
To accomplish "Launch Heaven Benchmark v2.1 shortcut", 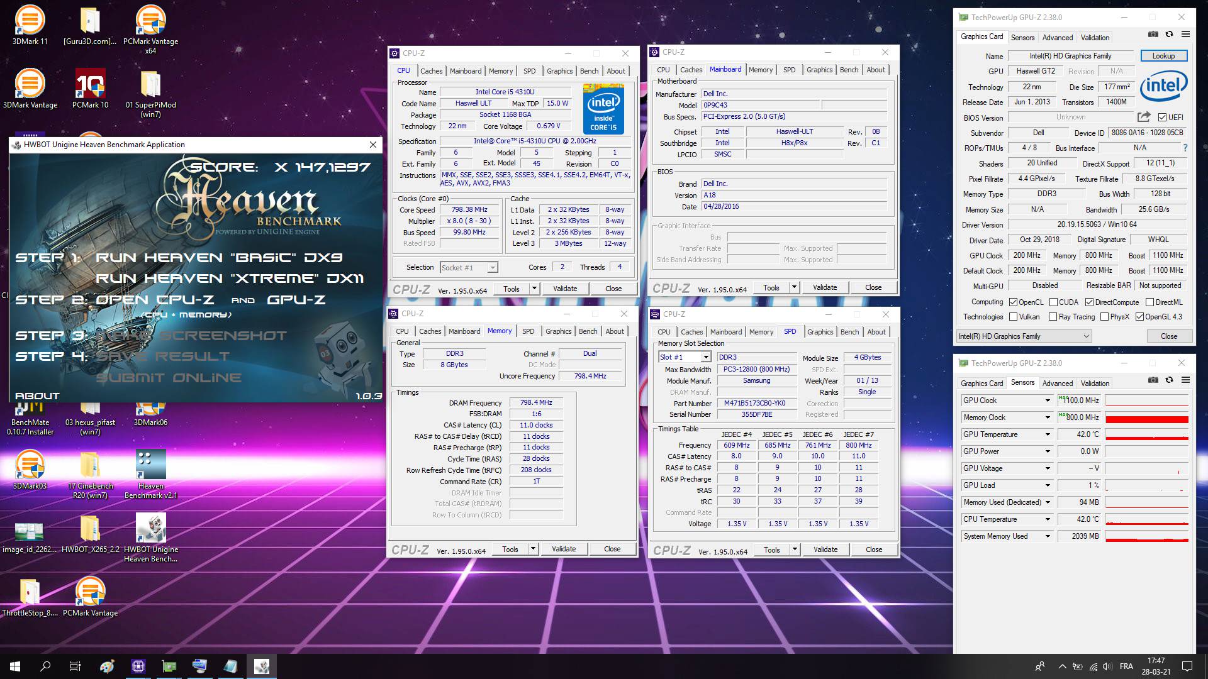I will pyautogui.click(x=150, y=475).
